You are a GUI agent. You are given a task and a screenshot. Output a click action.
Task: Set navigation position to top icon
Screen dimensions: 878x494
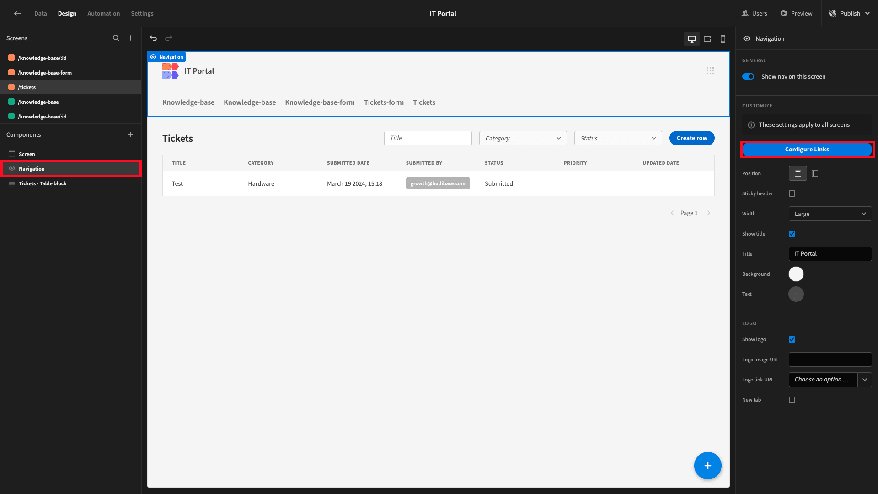798,173
